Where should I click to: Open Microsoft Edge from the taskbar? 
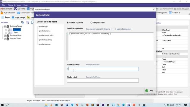[123, 105]
